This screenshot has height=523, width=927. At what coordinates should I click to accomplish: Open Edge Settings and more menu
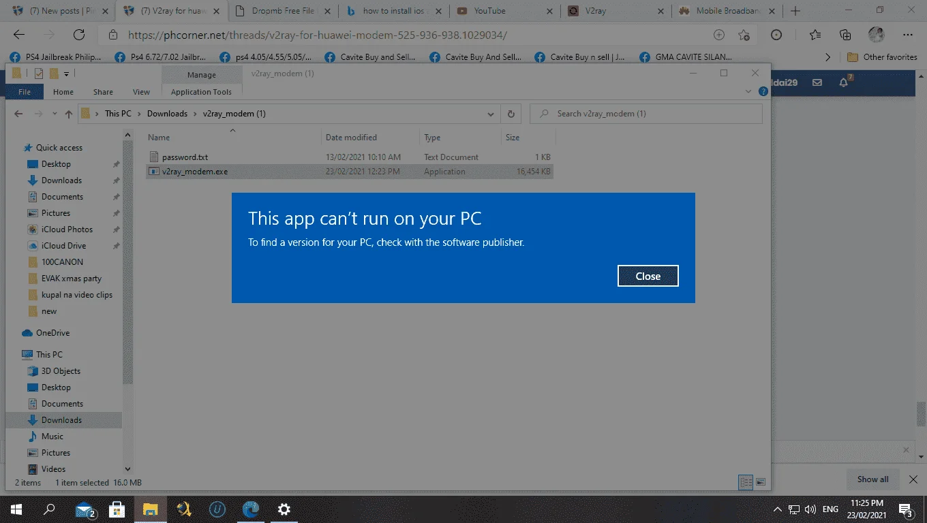907,35
